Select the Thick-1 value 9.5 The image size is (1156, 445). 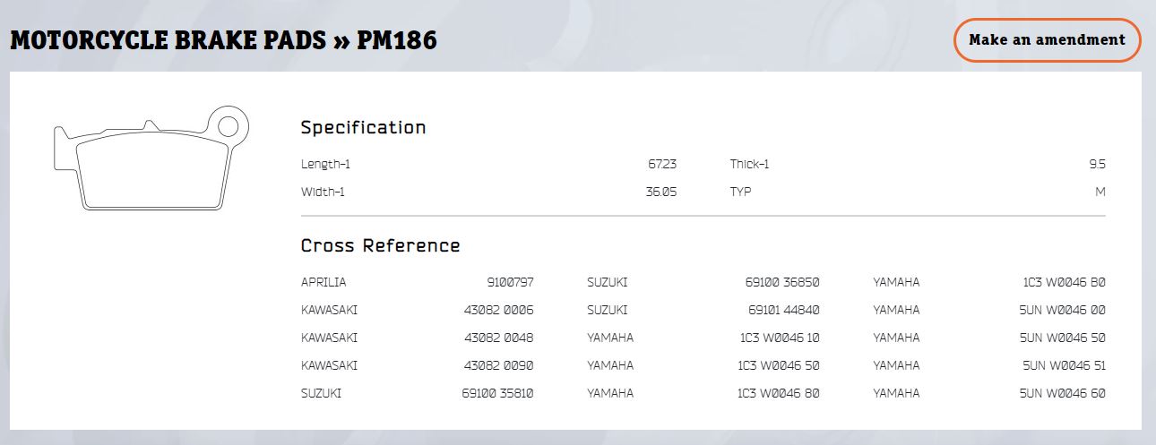(x=1097, y=164)
